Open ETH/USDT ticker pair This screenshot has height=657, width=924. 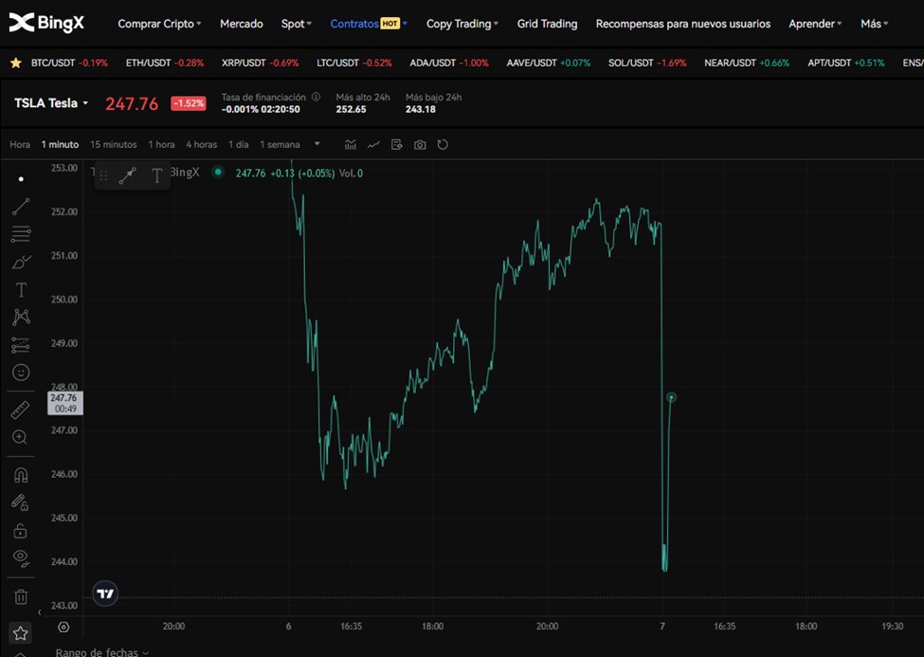(165, 63)
